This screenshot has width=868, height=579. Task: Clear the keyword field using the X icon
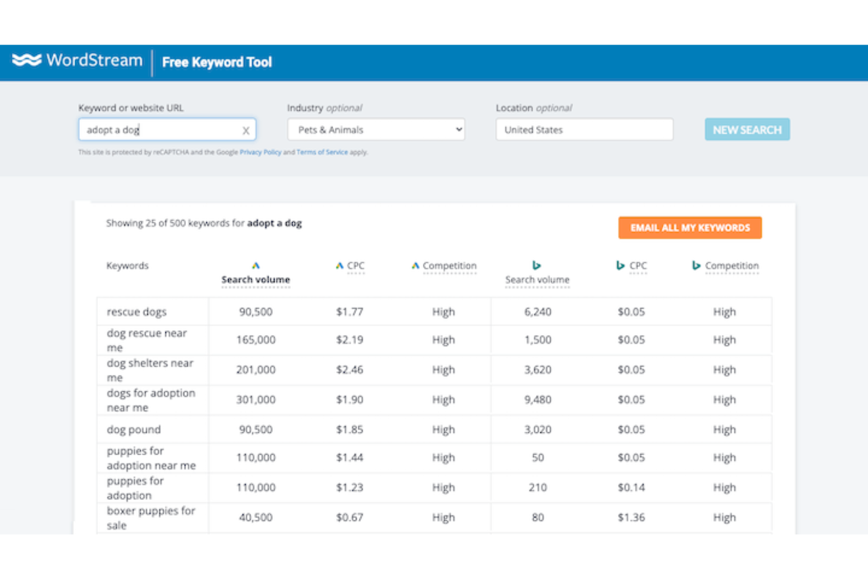[x=246, y=130]
